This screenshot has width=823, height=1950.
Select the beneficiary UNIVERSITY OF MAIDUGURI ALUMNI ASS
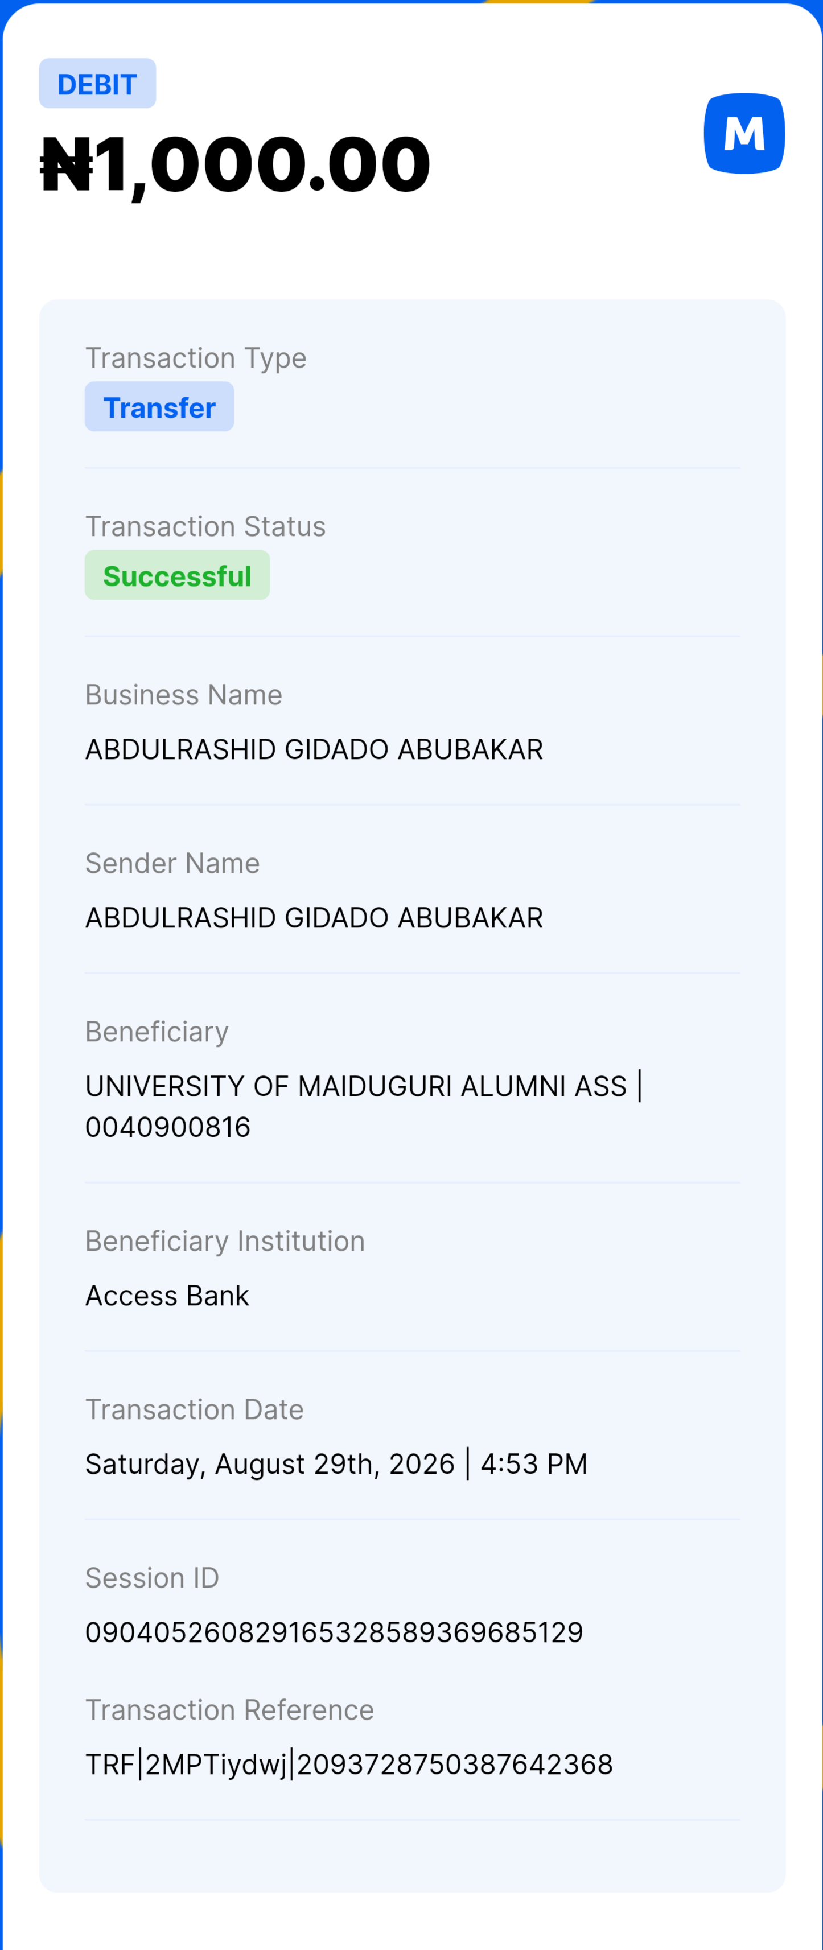(x=356, y=1086)
